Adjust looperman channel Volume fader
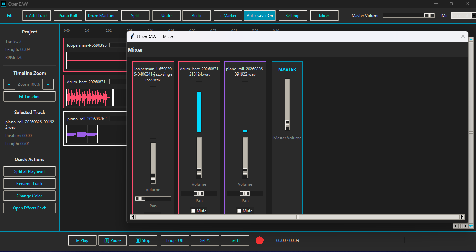The width and height of the screenshot is (476, 252). (x=153, y=163)
